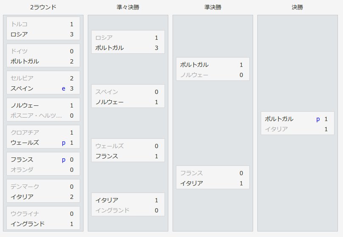Click the 'p' marker beside フランス in 2ラウンド

64,160
